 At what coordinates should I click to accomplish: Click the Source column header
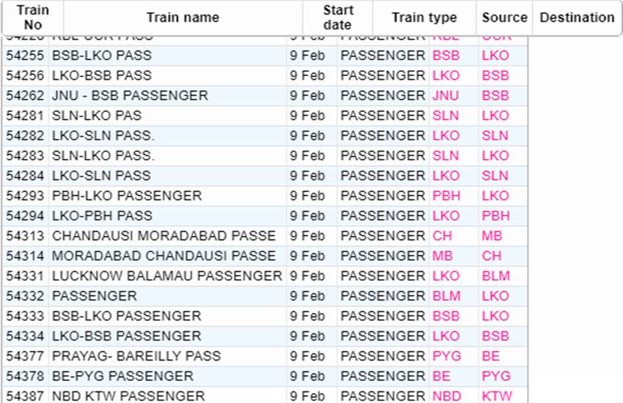tap(504, 18)
